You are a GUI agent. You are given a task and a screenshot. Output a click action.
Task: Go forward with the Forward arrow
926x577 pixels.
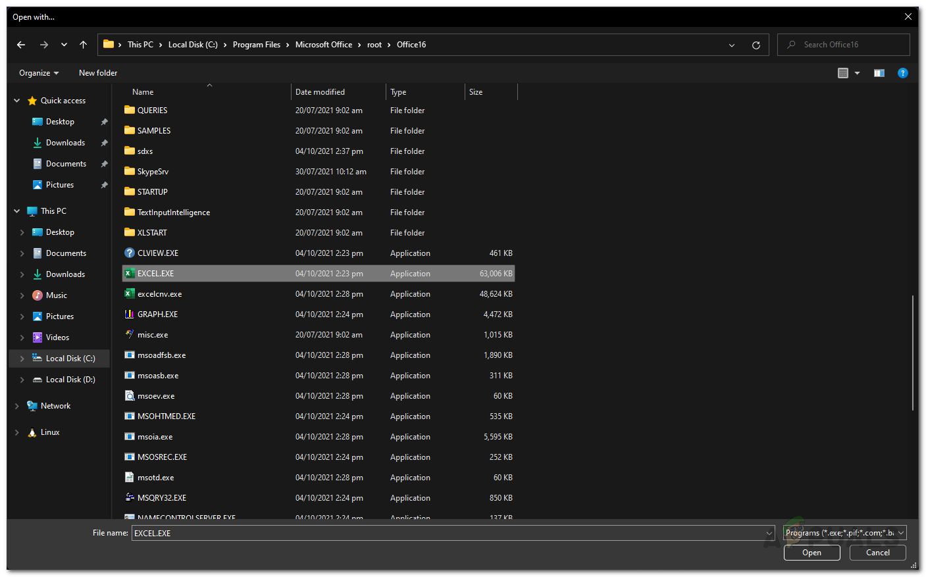44,45
